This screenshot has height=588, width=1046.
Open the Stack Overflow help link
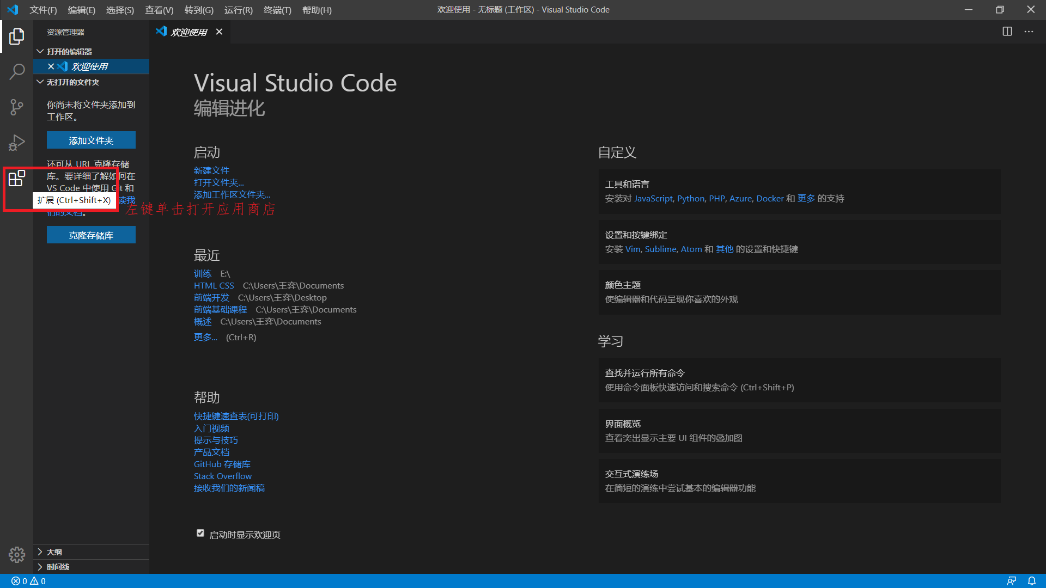click(x=222, y=476)
